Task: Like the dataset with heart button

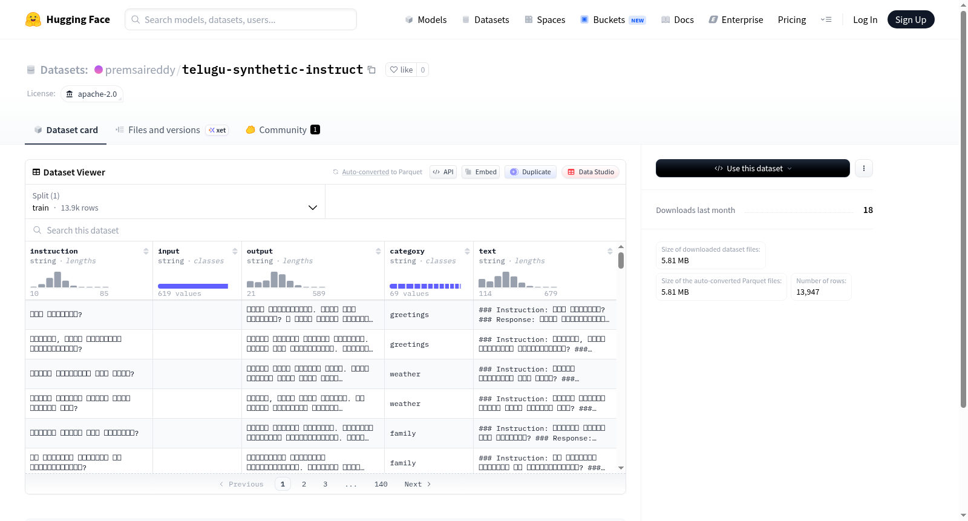Action: tap(401, 70)
